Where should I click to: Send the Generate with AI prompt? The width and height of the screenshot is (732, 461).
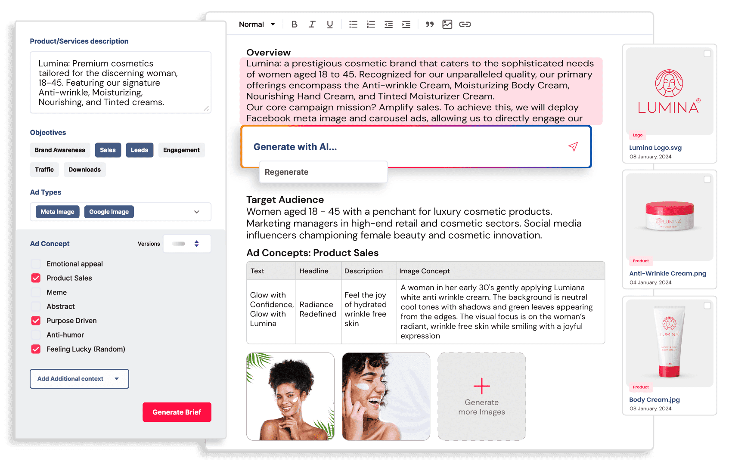(x=573, y=147)
